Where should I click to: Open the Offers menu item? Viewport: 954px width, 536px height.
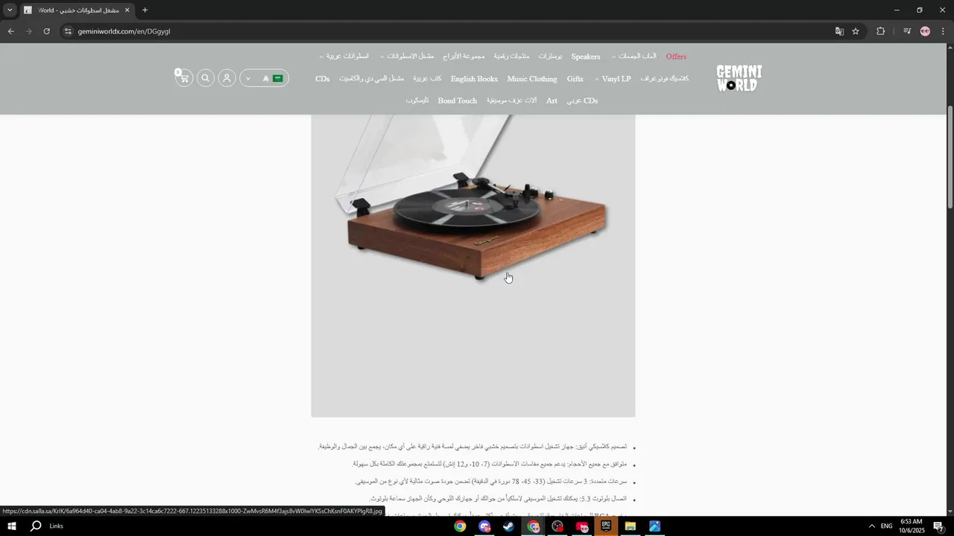coord(676,57)
